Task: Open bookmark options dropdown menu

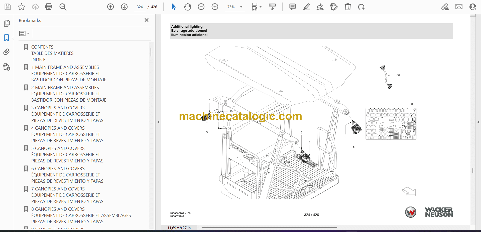Action: click(24, 33)
